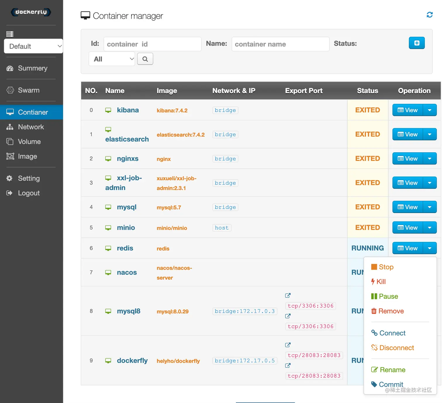Click monitor icon beside nginxs

coord(108,158)
